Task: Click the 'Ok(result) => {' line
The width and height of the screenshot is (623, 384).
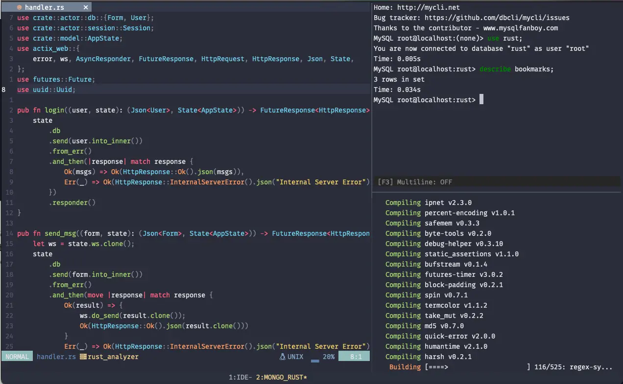Action: pos(94,305)
